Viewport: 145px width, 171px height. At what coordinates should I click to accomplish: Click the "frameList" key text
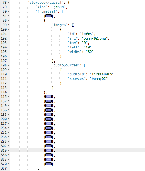pyautogui.click(x=47, y=11)
